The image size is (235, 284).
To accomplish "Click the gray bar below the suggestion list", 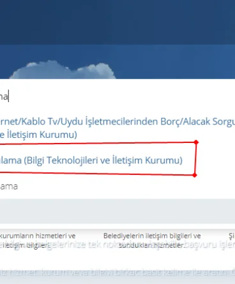I will pos(117,211).
